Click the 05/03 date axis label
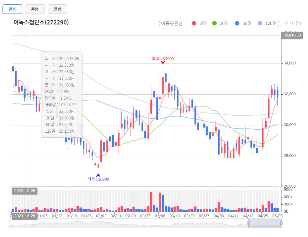 pyautogui.click(x=277, y=216)
